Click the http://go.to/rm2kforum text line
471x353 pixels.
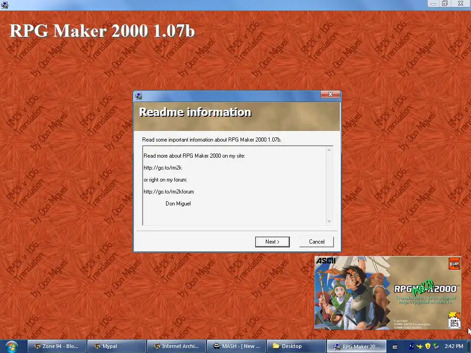[x=168, y=192]
